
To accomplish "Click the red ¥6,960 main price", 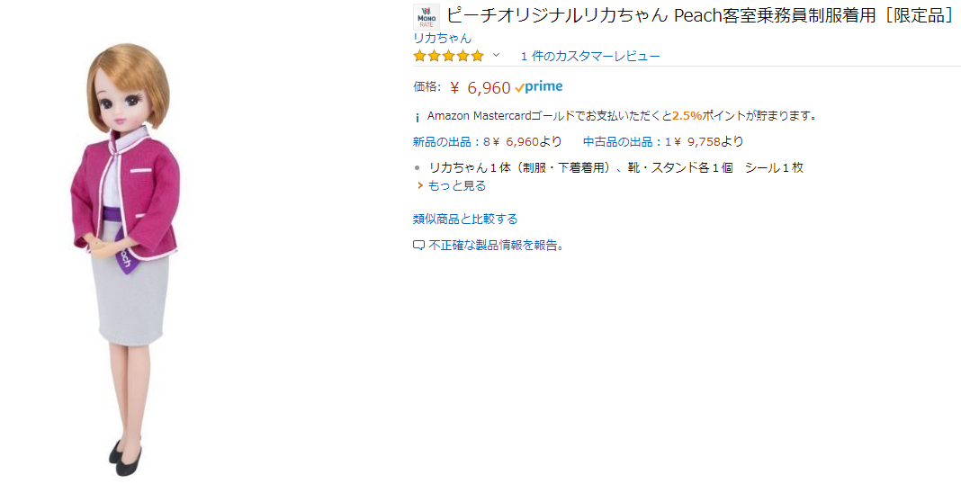I will point(480,87).
